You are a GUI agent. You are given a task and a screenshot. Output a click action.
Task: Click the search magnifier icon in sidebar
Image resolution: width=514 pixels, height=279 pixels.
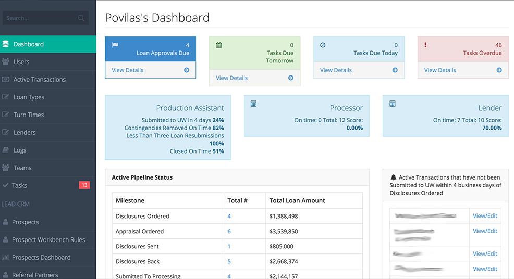(81, 18)
